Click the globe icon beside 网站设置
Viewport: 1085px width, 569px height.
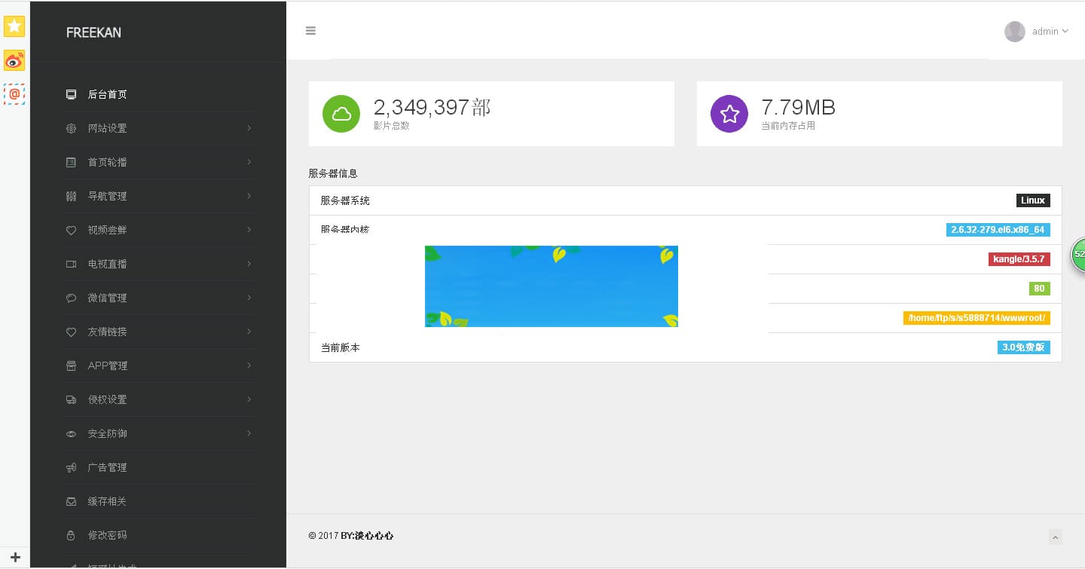(x=71, y=128)
